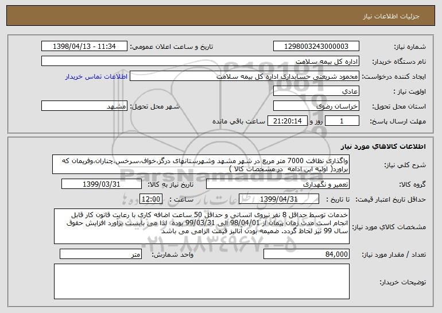
Task: Select the need number field 1298003243000003
Action: coord(316,47)
